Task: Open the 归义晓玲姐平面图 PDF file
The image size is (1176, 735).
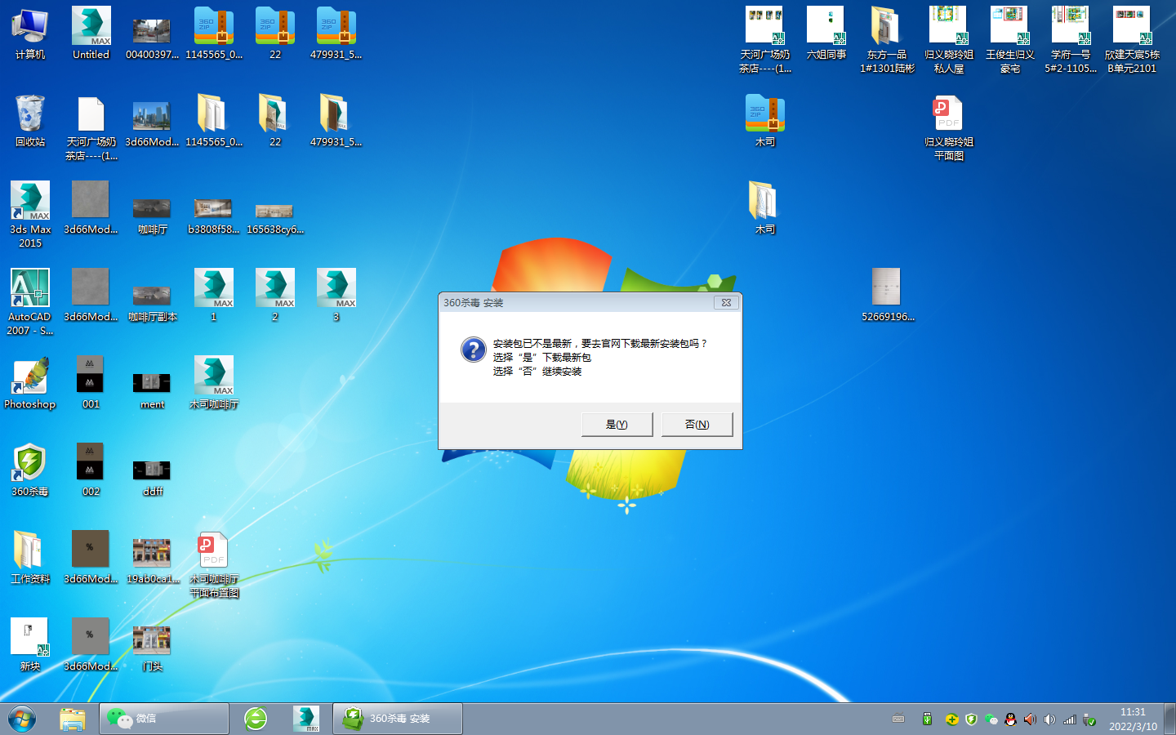Action: pos(948,114)
